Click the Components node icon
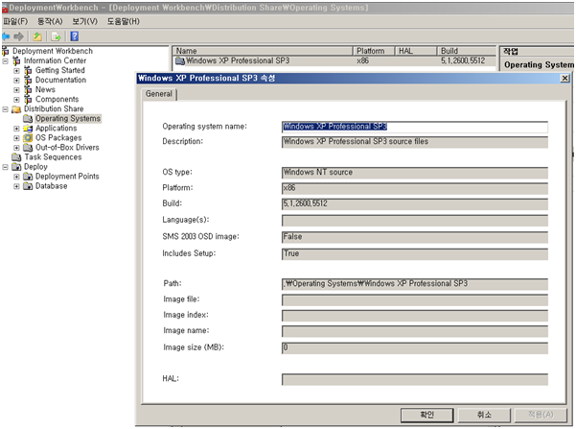 pyautogui.click(x=28, y=100)
